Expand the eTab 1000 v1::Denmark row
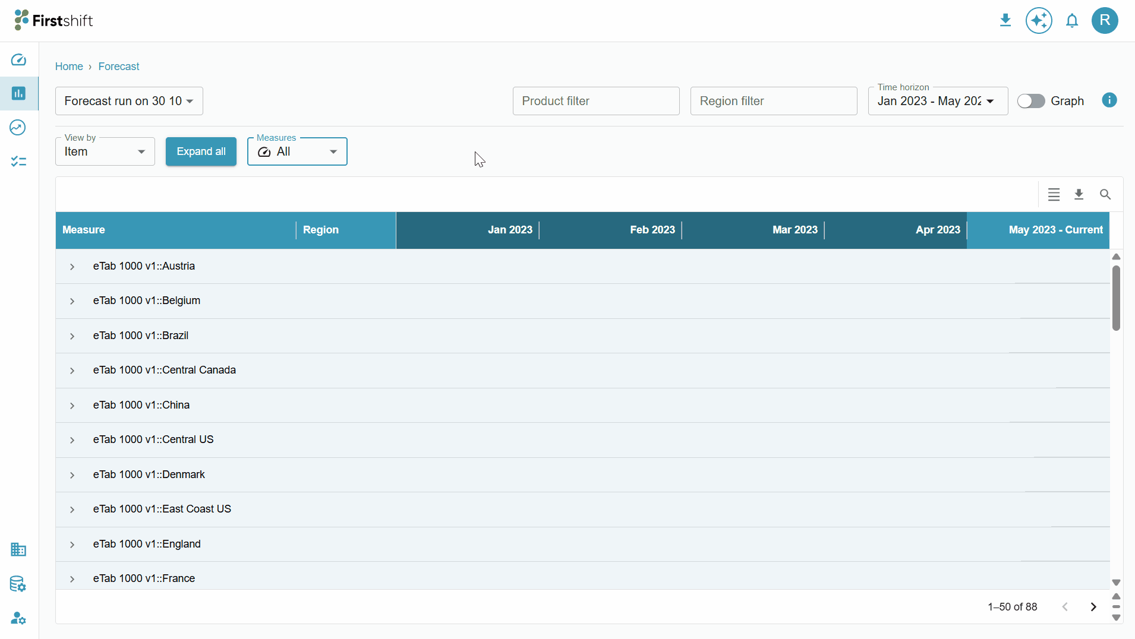The height and width of the screenshot is (639, 1135). (x=72, y=475)
